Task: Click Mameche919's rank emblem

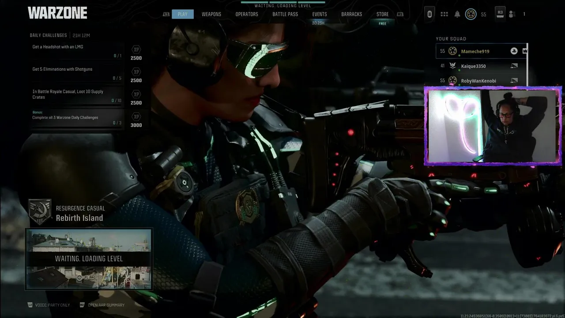Action: 452,51
